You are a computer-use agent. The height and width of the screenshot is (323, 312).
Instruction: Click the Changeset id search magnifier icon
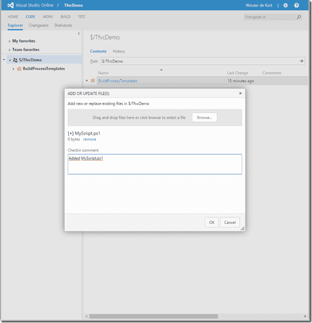[x=299, y=17]
